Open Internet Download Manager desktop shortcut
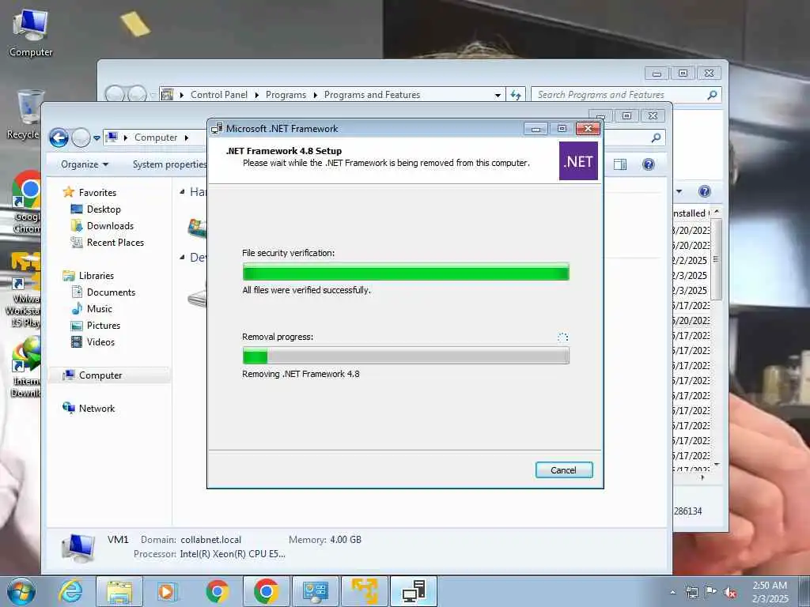The width and height of the screenshot is (810, 607). click(26, 367)
